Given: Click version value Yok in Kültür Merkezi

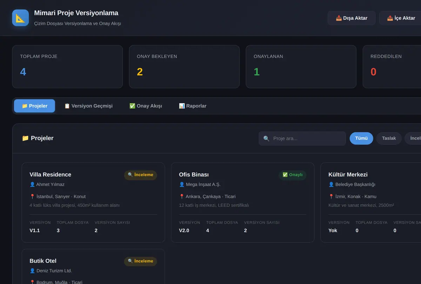Looking at the screenshot, I should point(333,230).
